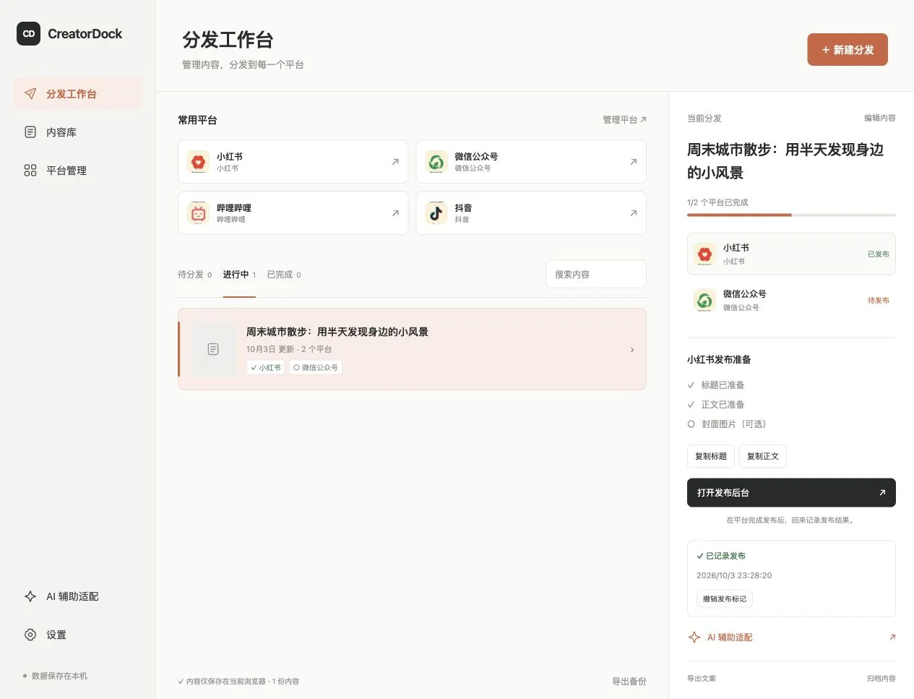914x699 pixels.
Task: Click the document icon beside 内容库
Action: [30, 132]
